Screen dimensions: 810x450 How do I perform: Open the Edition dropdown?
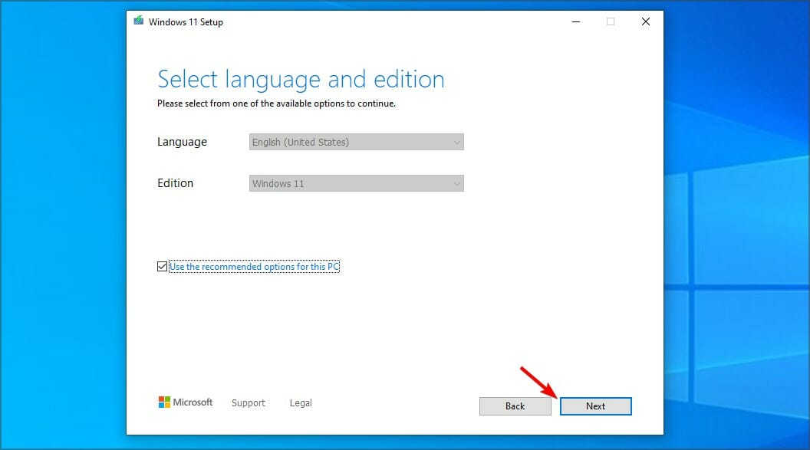tap(357, 183)
